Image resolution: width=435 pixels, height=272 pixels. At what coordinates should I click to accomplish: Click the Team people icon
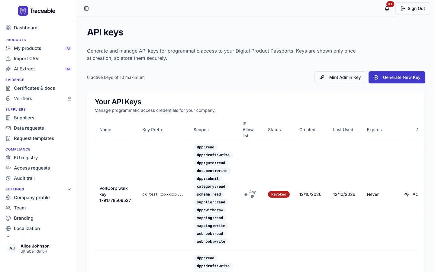8,208
